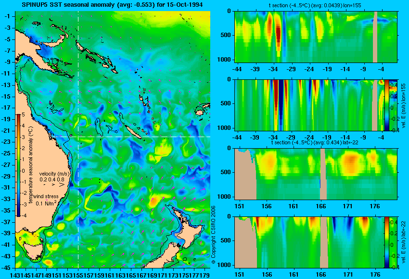Screen dimensions: 409x279
Task: Click the '-33' latitude label on the map's axis
Action: pos(6,199)
